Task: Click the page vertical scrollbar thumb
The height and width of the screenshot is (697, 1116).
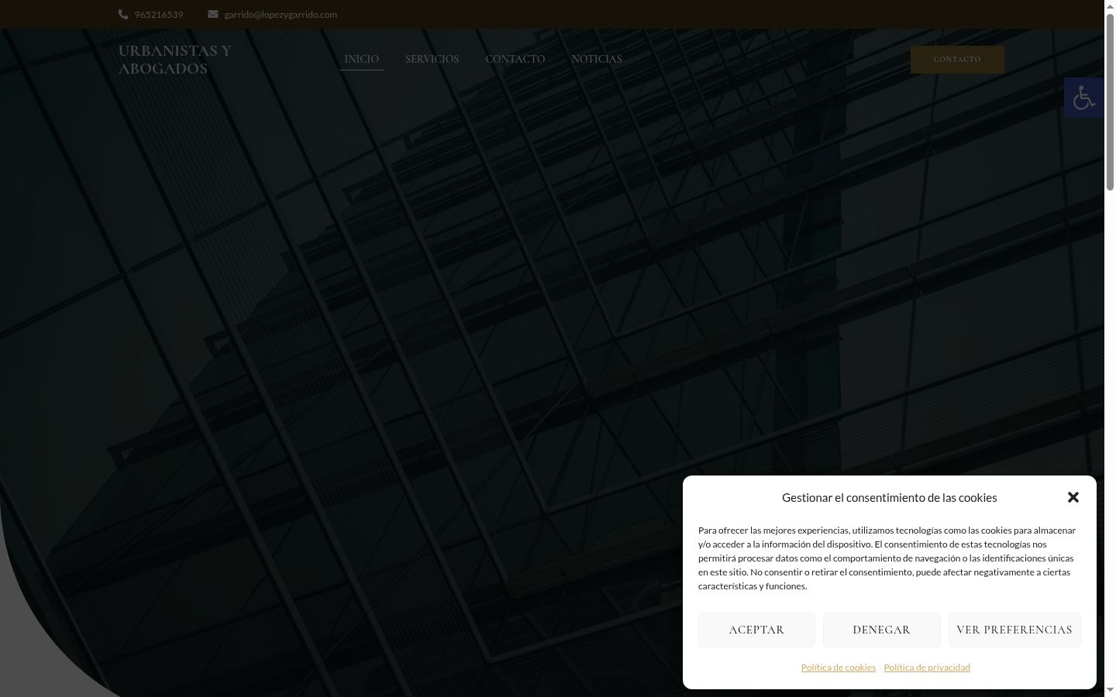Action: tap(1110, 101)
